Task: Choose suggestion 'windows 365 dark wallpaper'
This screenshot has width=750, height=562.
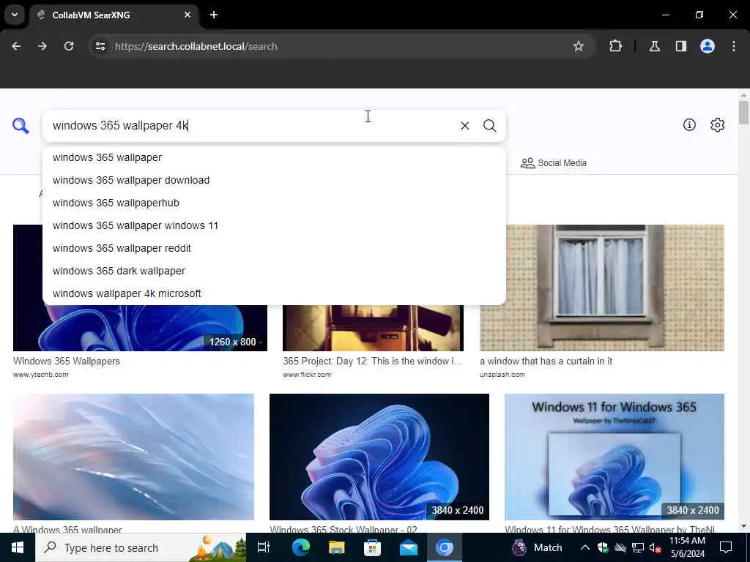Action: click(x=274, y=271)
